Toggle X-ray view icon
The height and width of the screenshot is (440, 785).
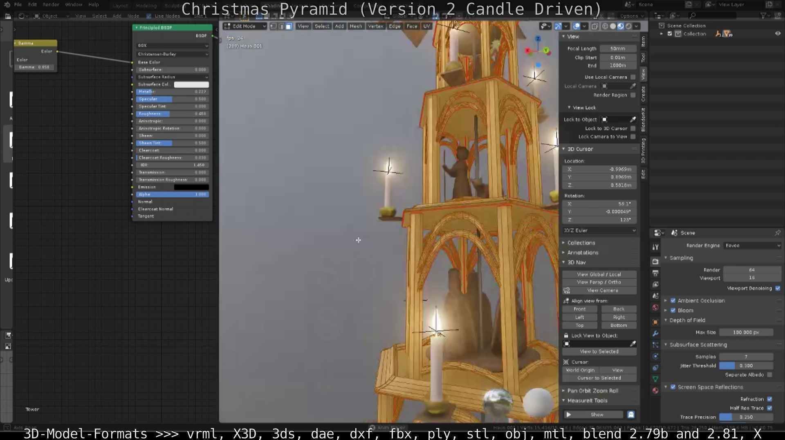click(x=594, y=26)
